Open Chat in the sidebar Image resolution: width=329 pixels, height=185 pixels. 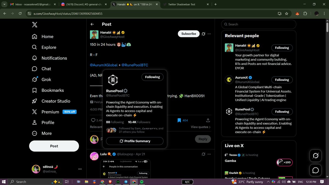click(x=41, y=69)
